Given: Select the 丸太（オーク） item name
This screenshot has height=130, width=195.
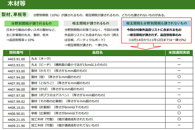Looking at the screenshot, I should point(41,59).
